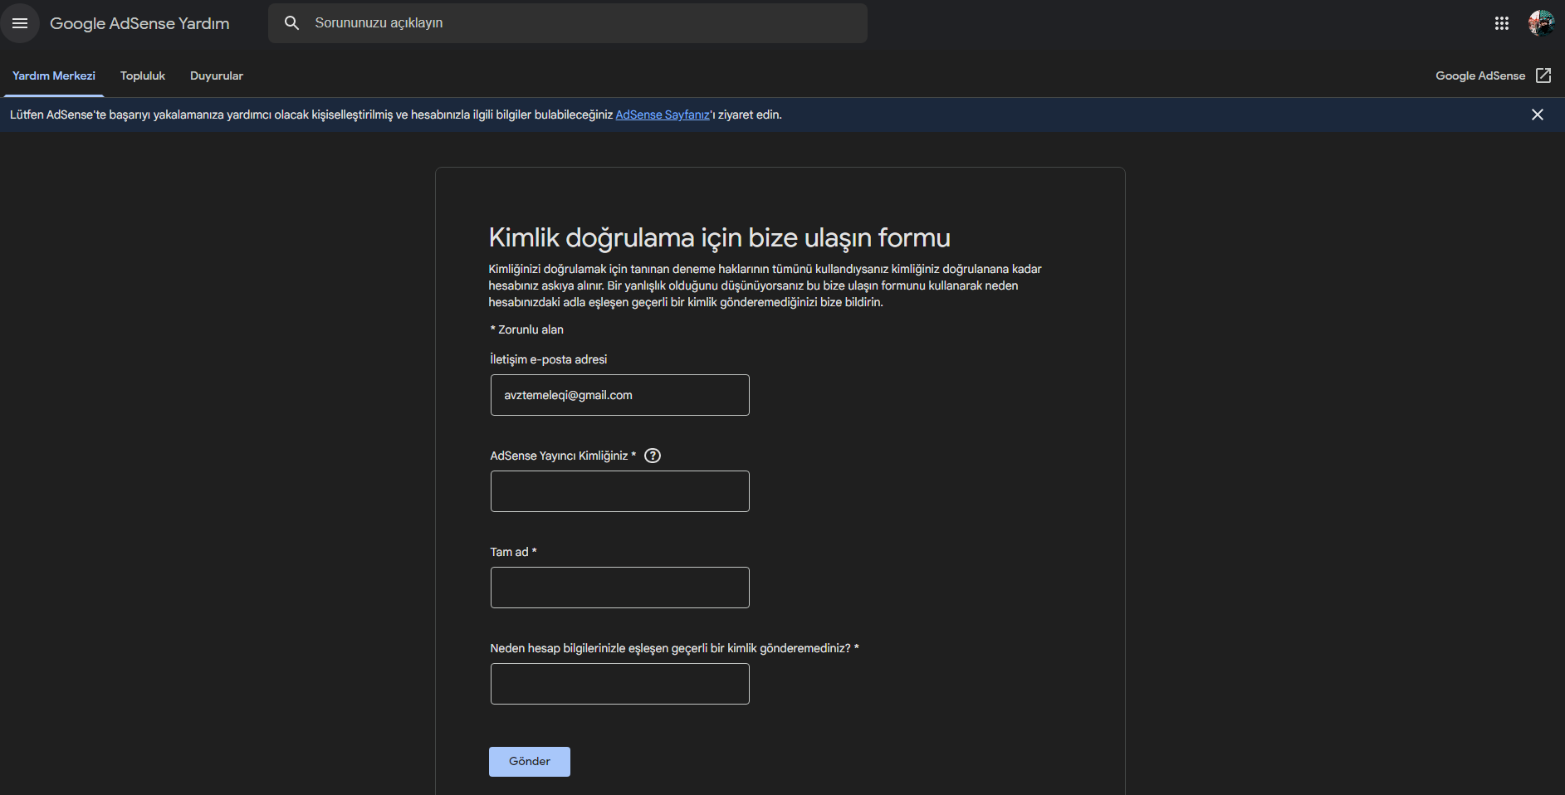The width and height of the screenshot is (1565, 795).
Task: Open the Google apps grid
Action: coord(1502,23)
